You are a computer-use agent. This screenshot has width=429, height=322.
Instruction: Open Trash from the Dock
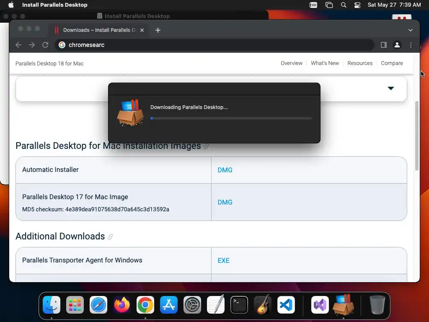tap(377, 305)
